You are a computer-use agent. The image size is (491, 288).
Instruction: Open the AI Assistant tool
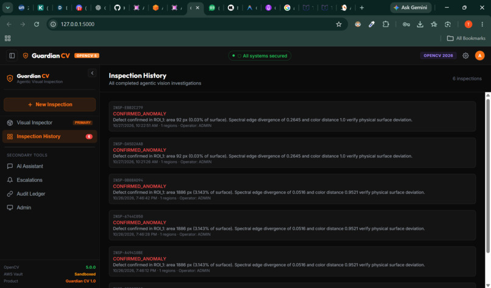coord(49,166)
